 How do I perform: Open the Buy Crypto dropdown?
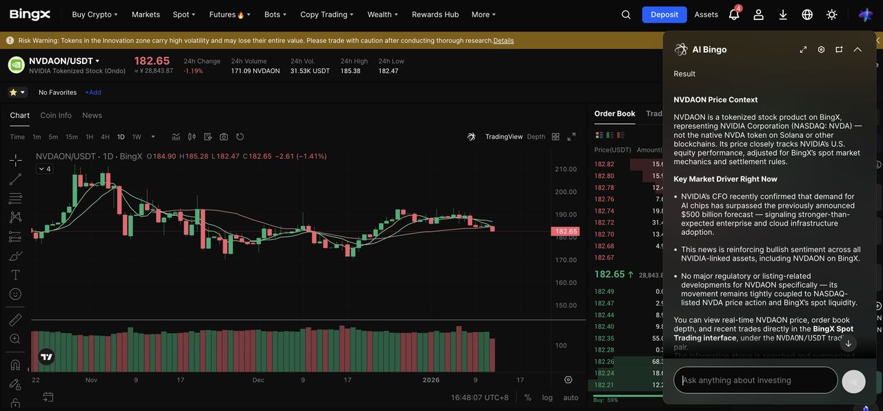coord(95,14)
